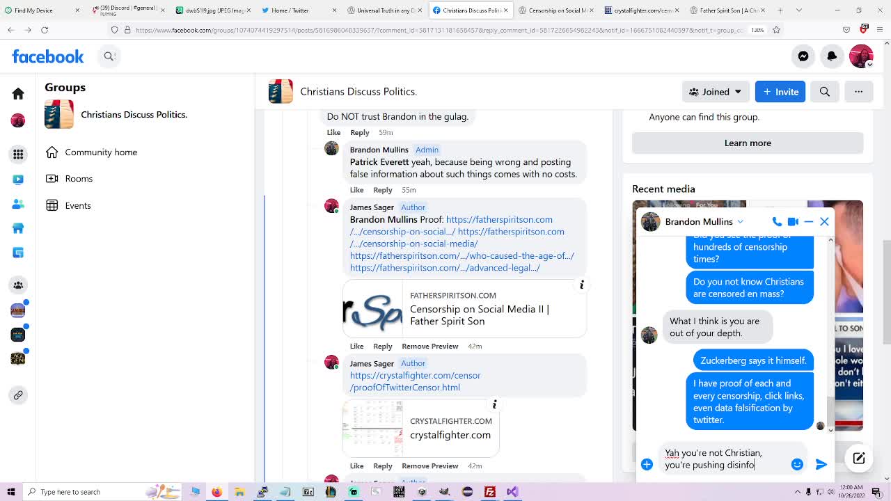Expand the list all tabs chevron

pos(799,10)
